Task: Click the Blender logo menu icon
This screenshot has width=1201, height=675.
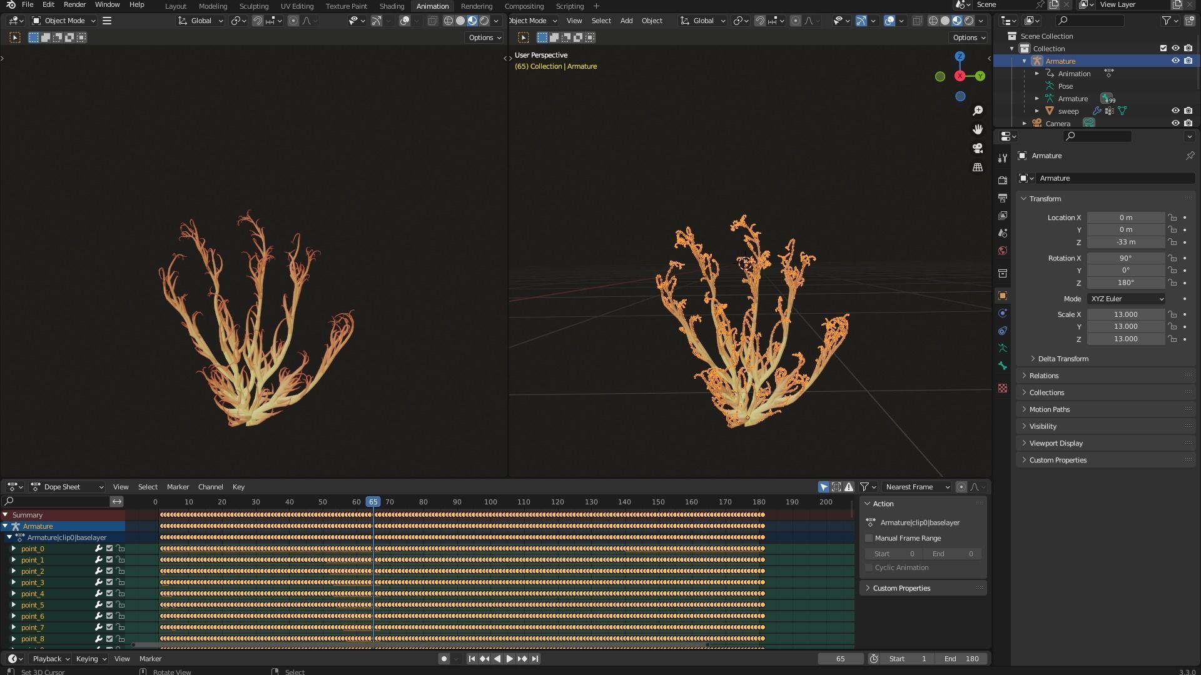Action: coord(11,5)
